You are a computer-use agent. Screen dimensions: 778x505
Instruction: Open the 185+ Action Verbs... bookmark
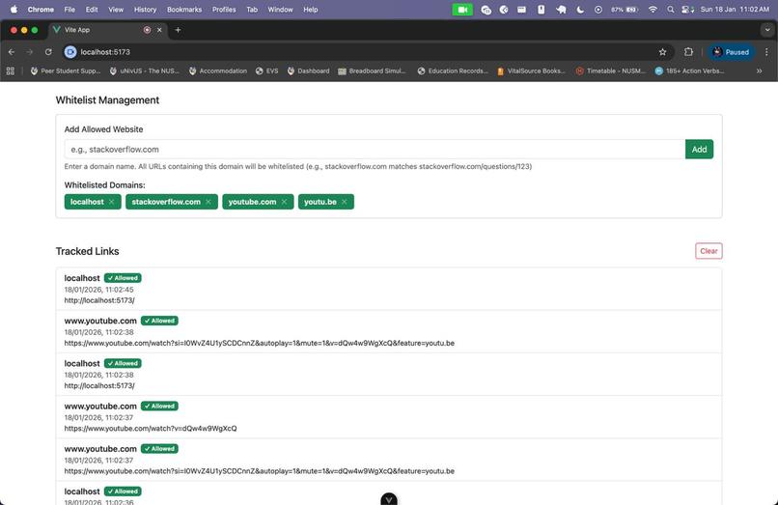coord(689,71)
